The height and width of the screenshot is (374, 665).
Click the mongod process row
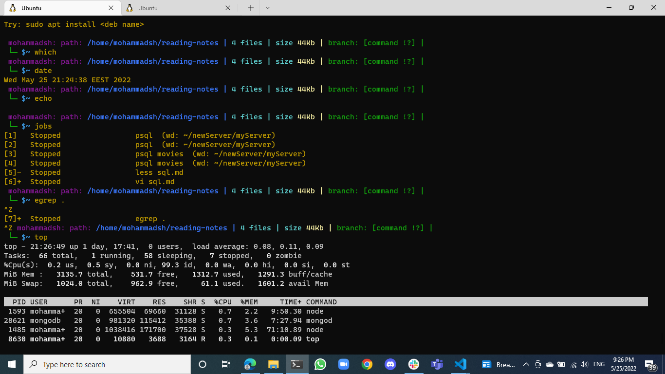pyautogui.click(x=168, y=320)
